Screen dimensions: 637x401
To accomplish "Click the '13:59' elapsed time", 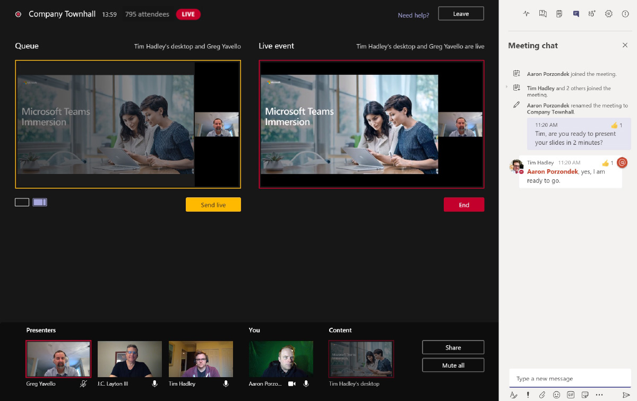I will pyautogui.click(x=110, y=14).
